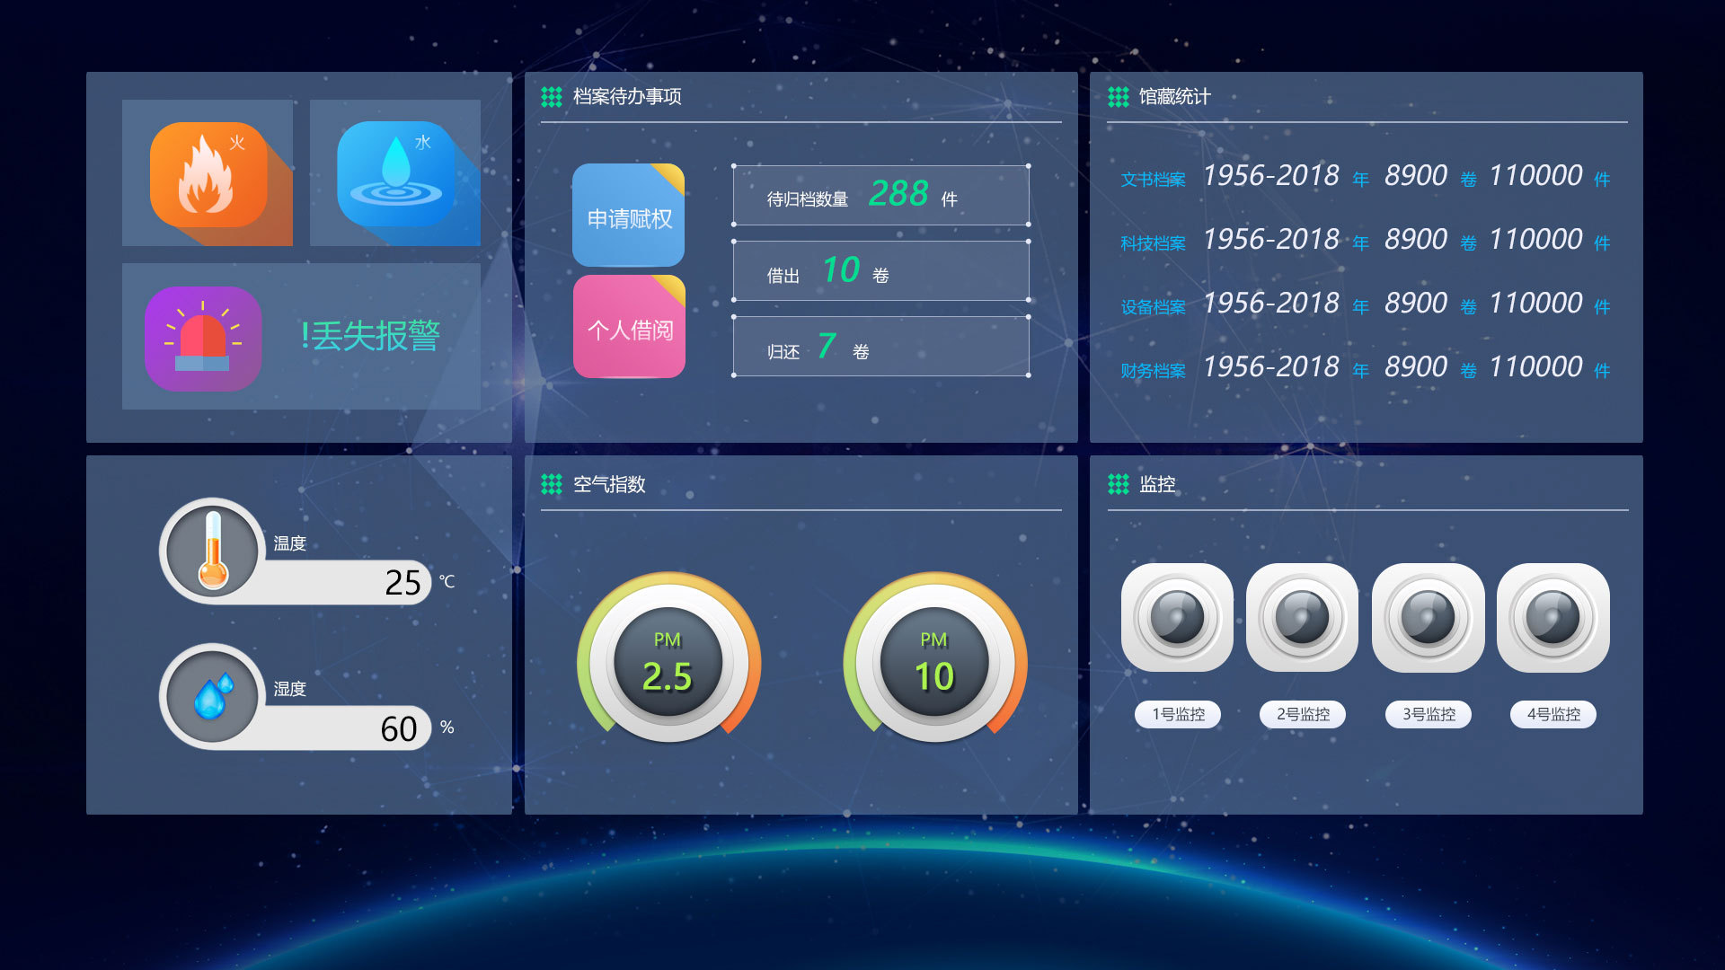Open the 馆藏统计 panel title
Screen dimensions: 1725x970
(x=1175, y=96)
